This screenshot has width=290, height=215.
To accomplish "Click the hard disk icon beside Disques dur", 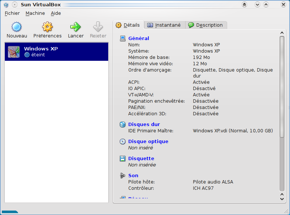I will point(123,125).
